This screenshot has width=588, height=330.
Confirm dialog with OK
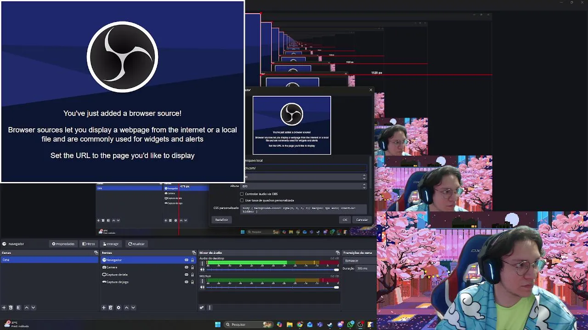345,220
